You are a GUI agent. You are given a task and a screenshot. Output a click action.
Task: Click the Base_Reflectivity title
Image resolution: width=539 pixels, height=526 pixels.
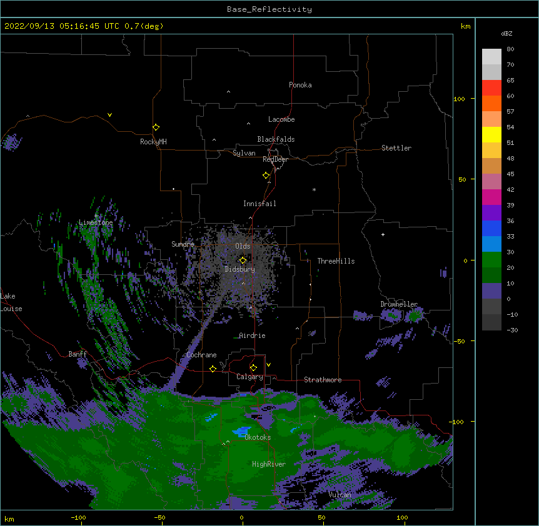coord(269,9)
